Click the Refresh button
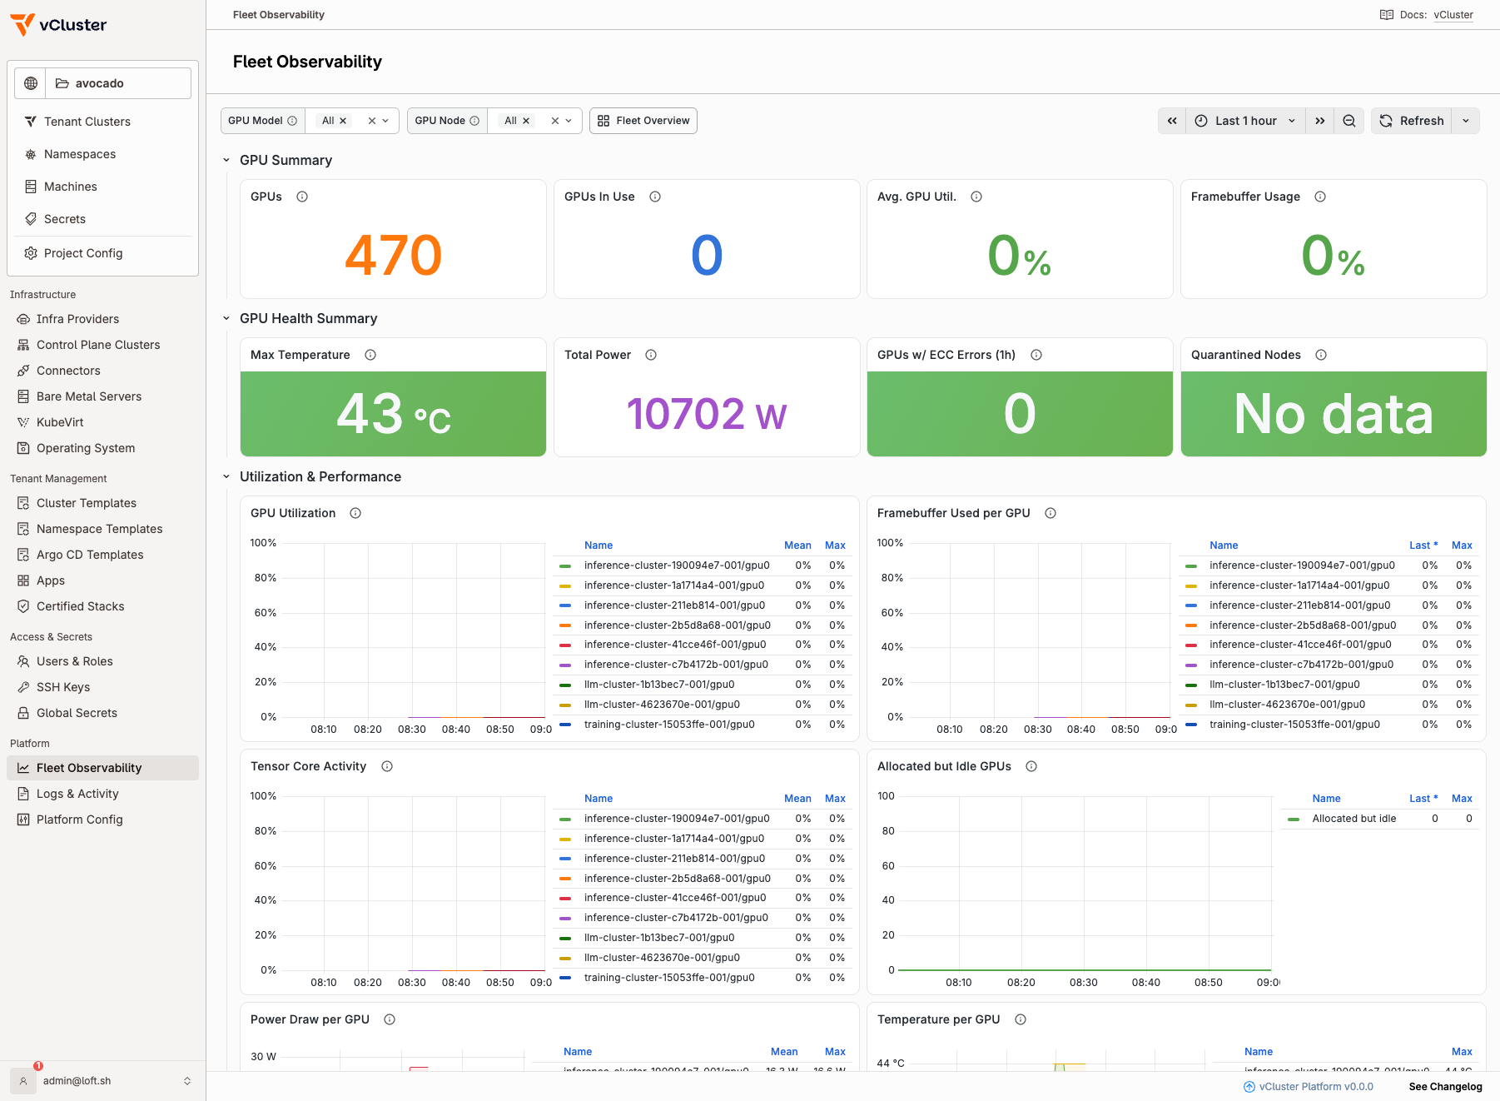This screenshot has width=1500, height=1101. pyautogui.click(x=1412, y=121)
